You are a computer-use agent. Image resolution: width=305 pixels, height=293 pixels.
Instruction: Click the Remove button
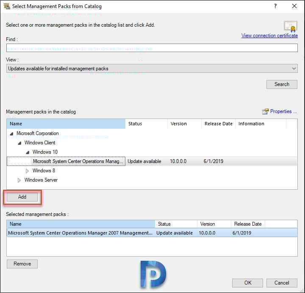point(22,264)
